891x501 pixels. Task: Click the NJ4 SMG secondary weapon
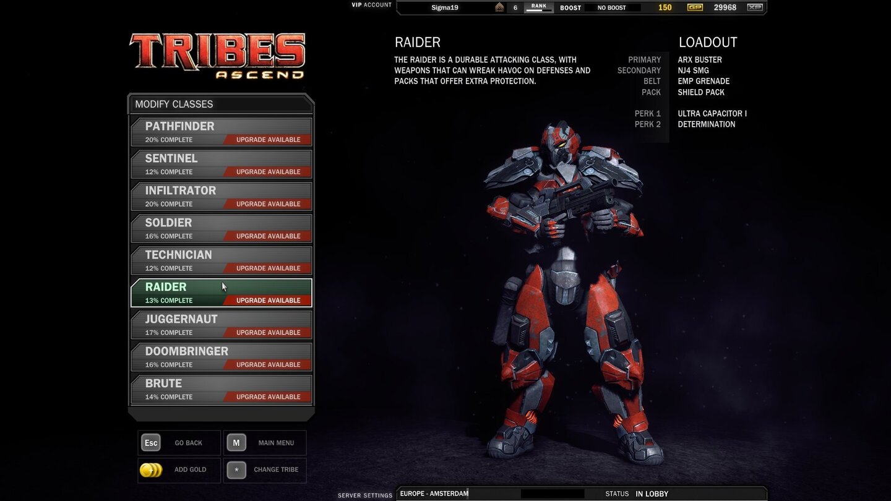[x=693, y=71]
